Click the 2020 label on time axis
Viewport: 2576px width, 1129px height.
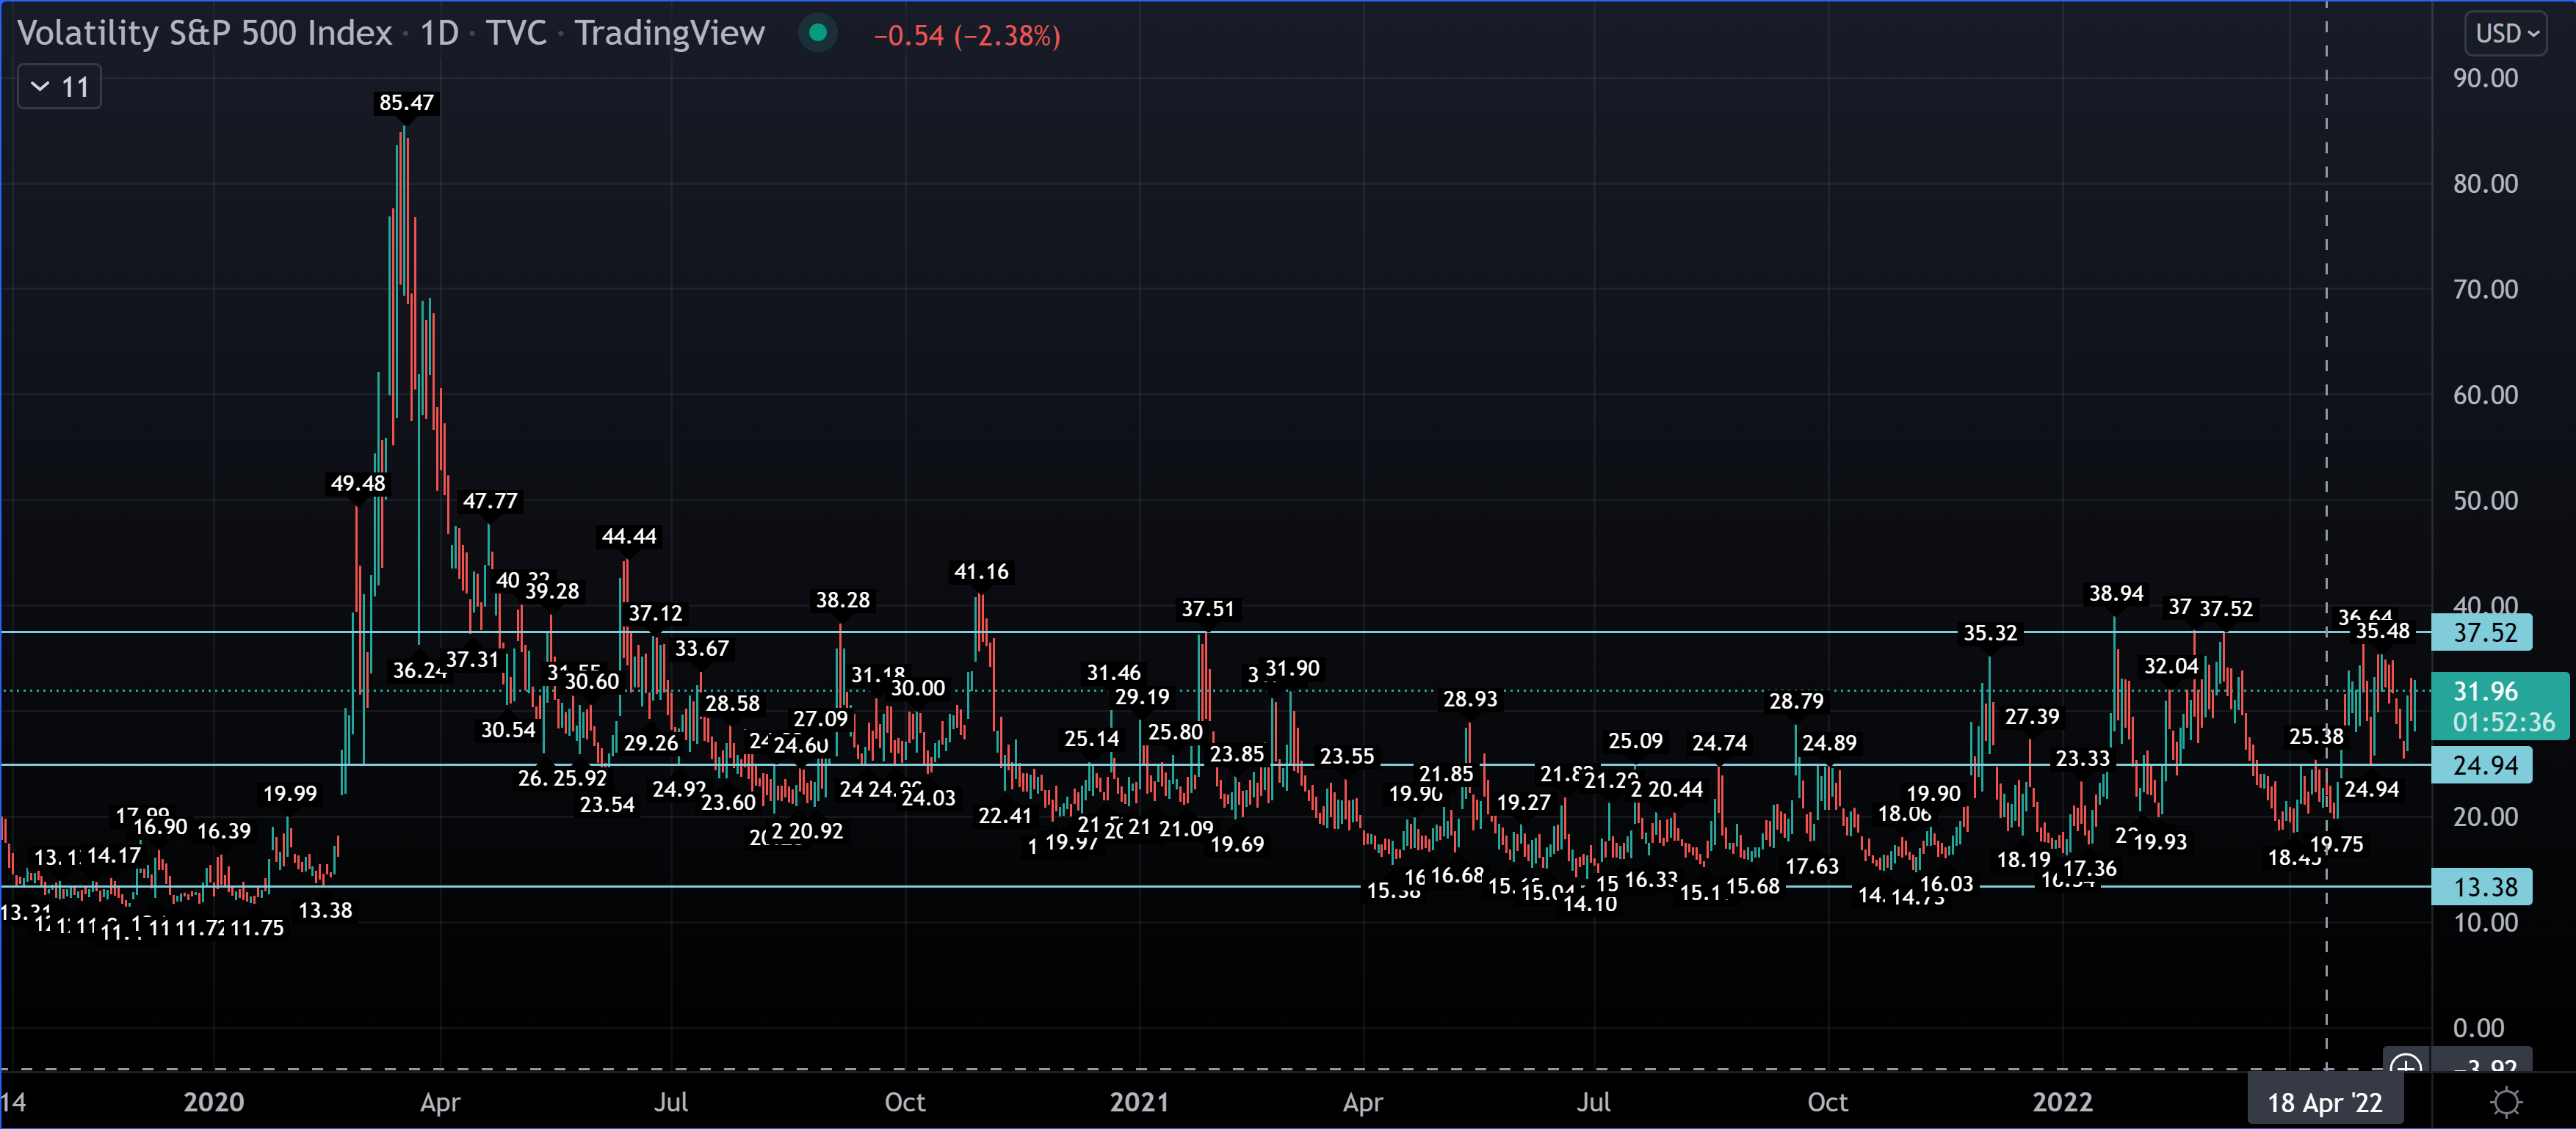(x=214, y=1102)
